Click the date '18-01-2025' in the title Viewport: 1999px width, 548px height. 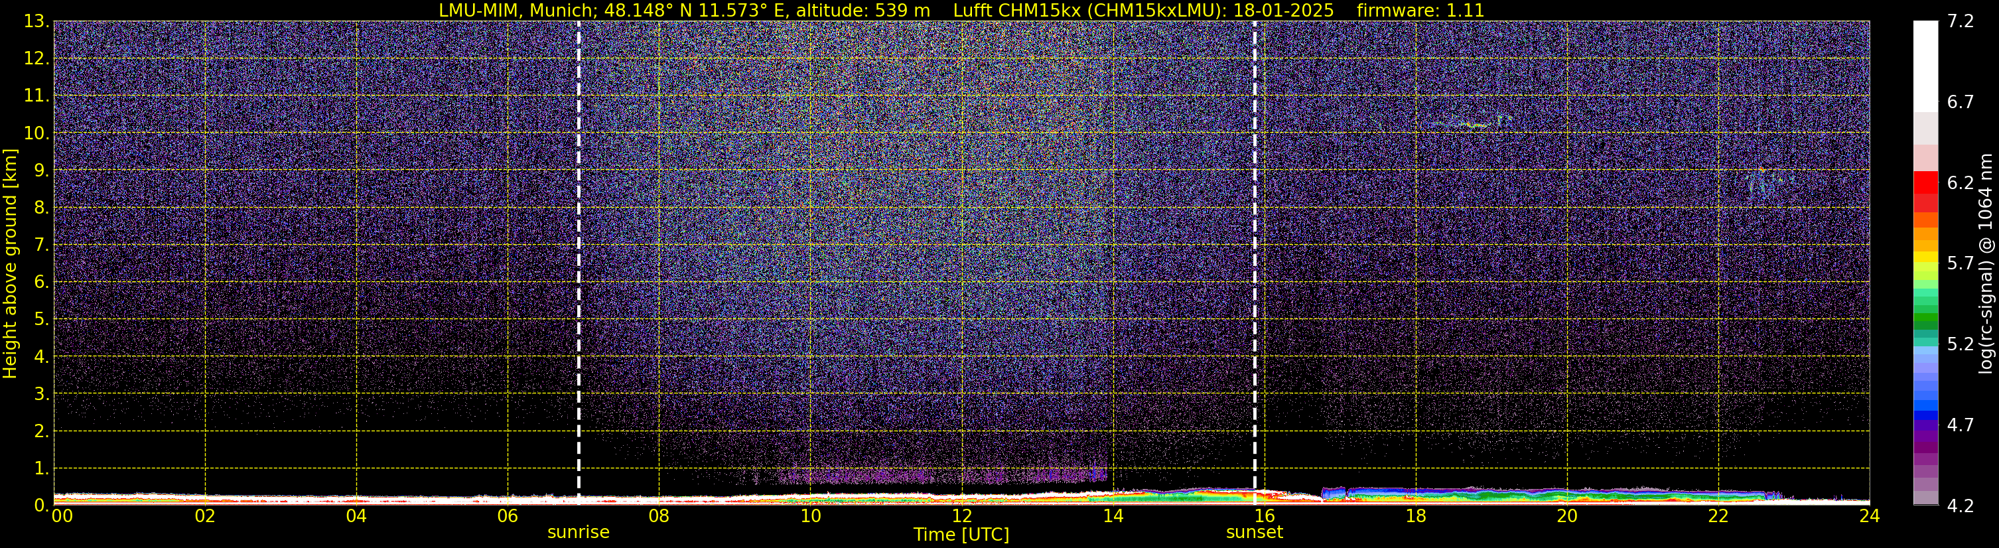1284,11
